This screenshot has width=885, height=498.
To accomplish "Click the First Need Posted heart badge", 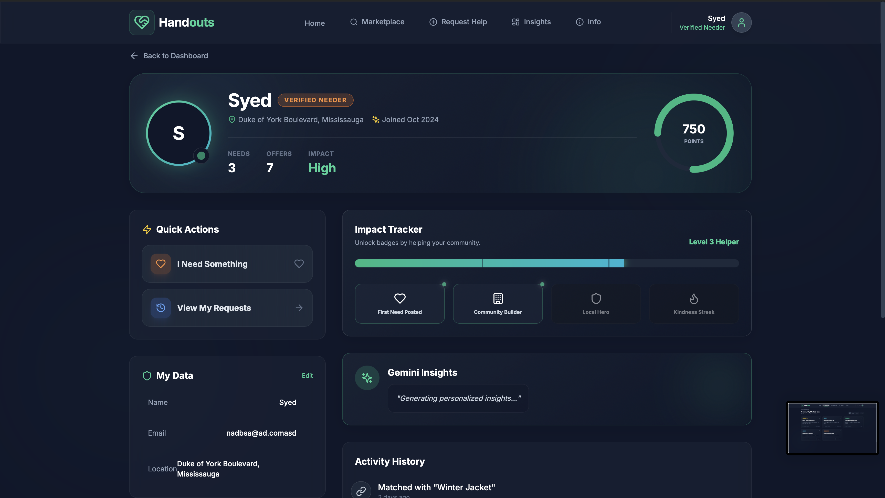I will tap(399, 303).
